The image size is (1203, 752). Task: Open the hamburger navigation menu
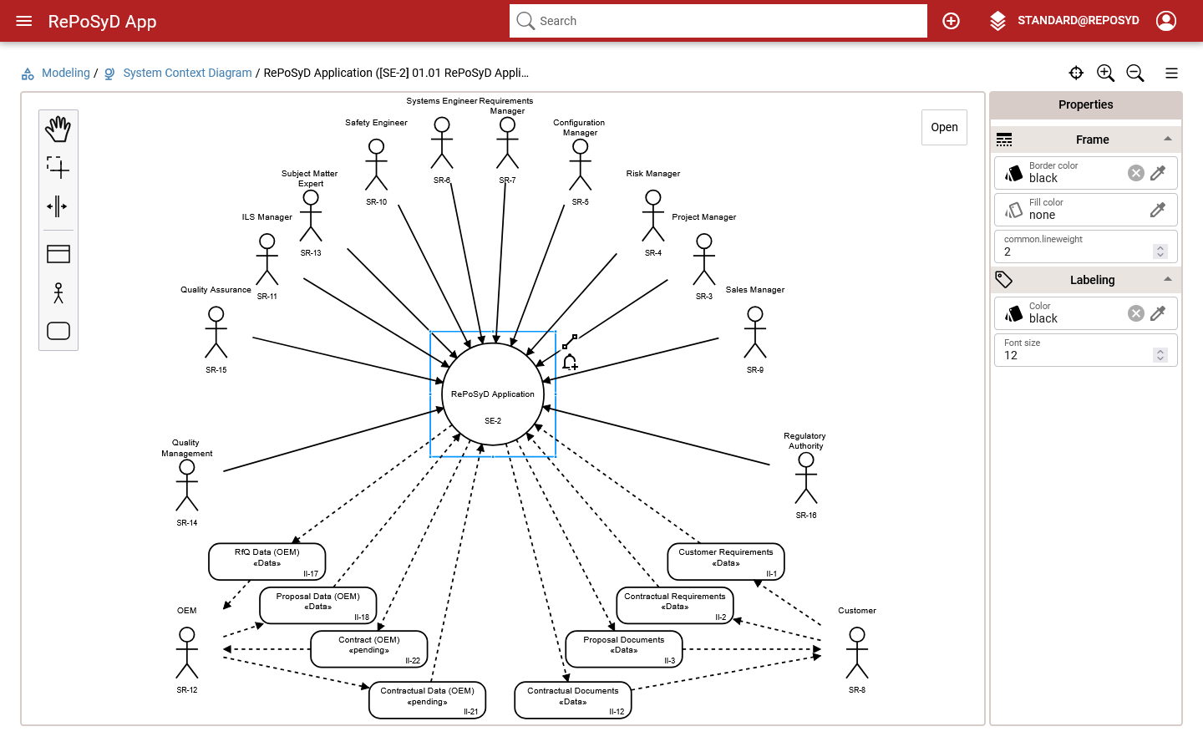click(24, 21)
